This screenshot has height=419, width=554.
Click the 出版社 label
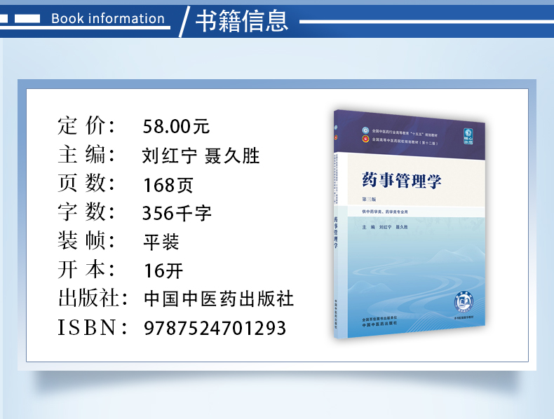(x=93, y=298)
